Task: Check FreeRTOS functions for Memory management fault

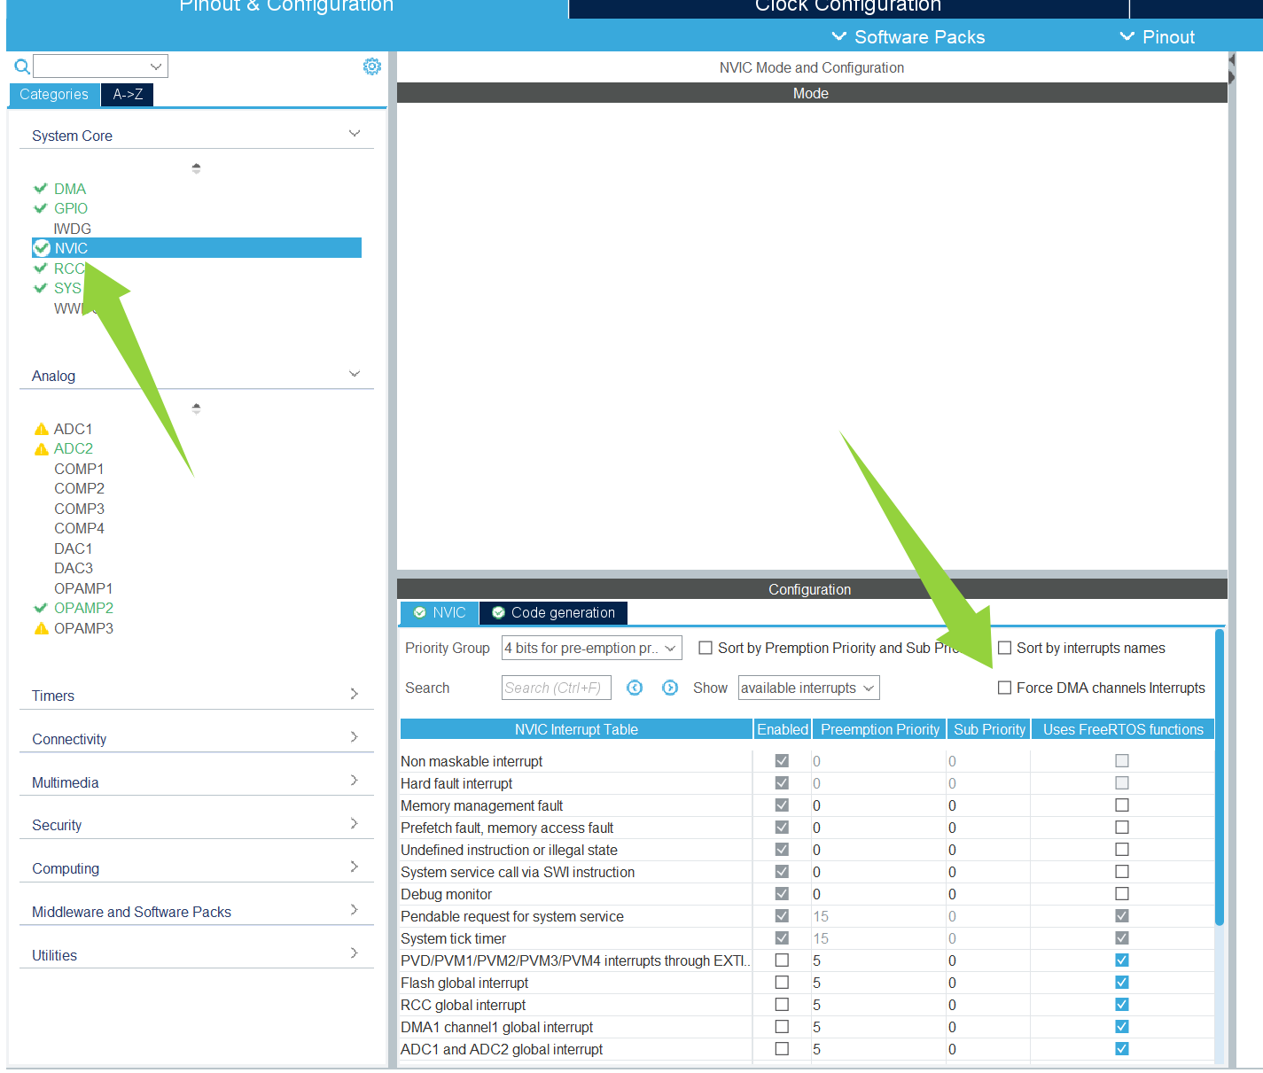Action: tap(1122, 805)
